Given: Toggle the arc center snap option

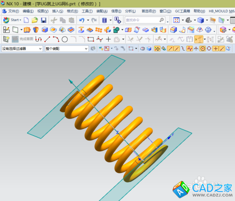Looking at the screenshot, I should 203,49.
